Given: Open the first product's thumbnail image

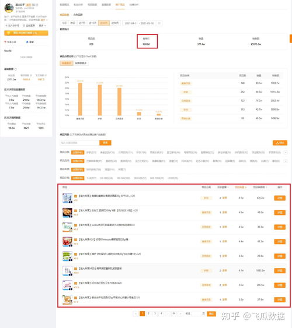Looking at the screenshot, I should 67,198.
